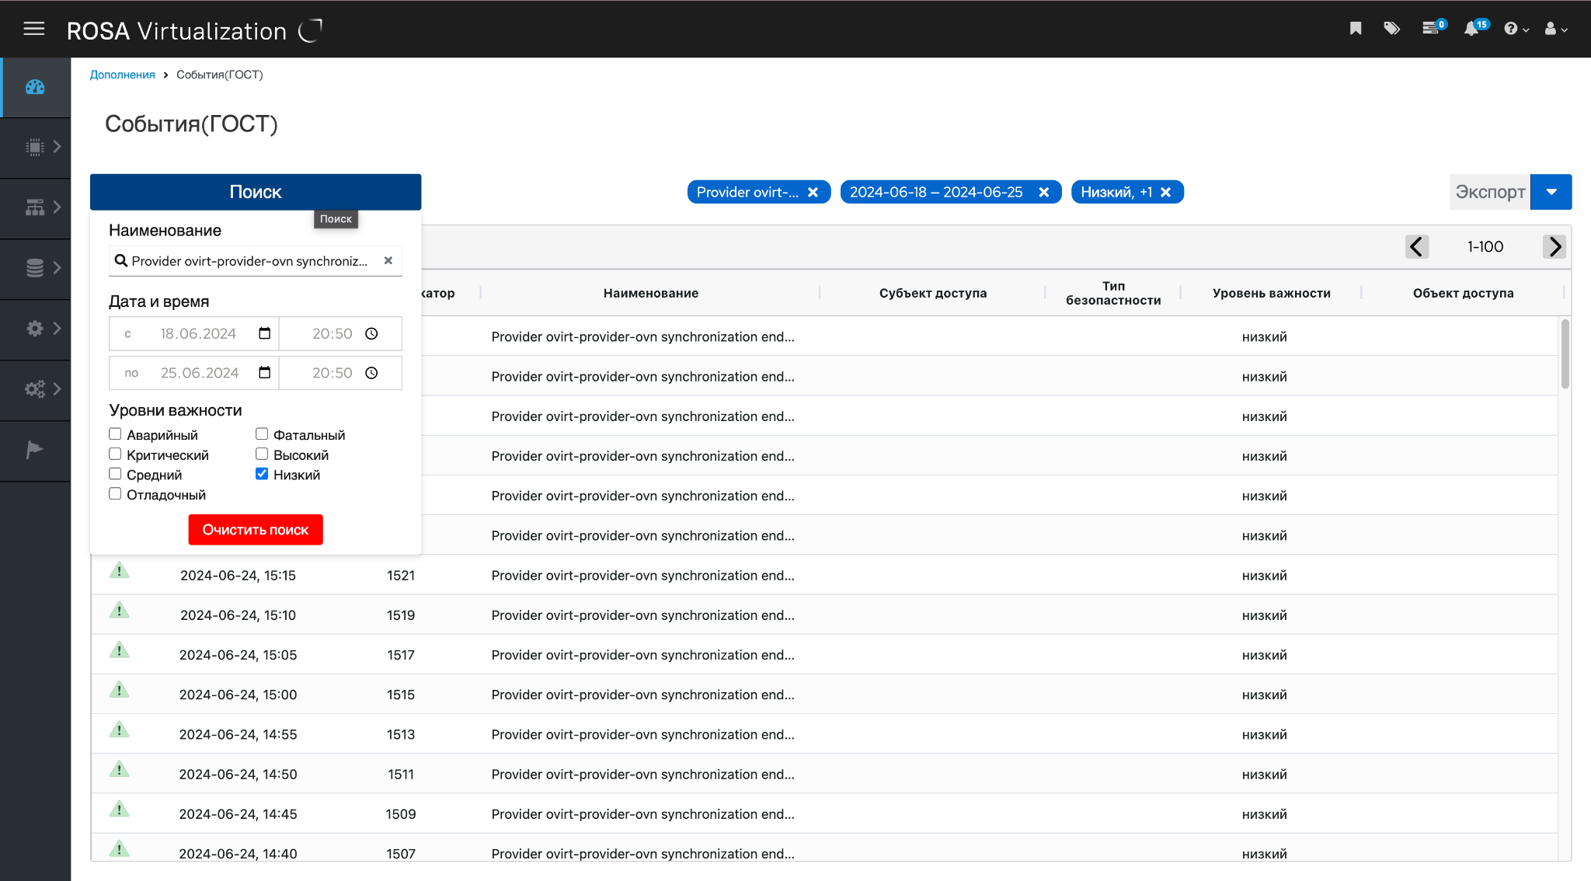Open the dashboard sidebar icon
1591x881 pixels.
(35, 87)
